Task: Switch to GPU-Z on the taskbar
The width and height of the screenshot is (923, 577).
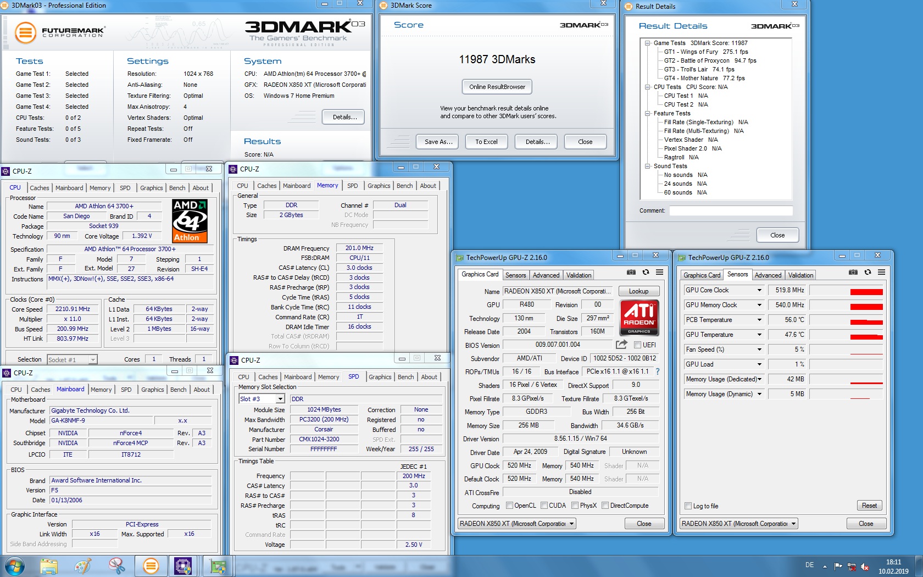Action: [x=218, y=566]
